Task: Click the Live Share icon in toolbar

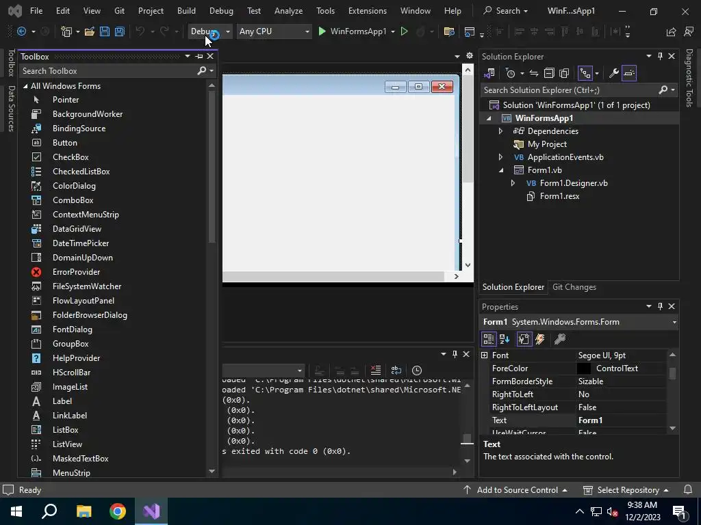Action: click(x=671, y=31)
